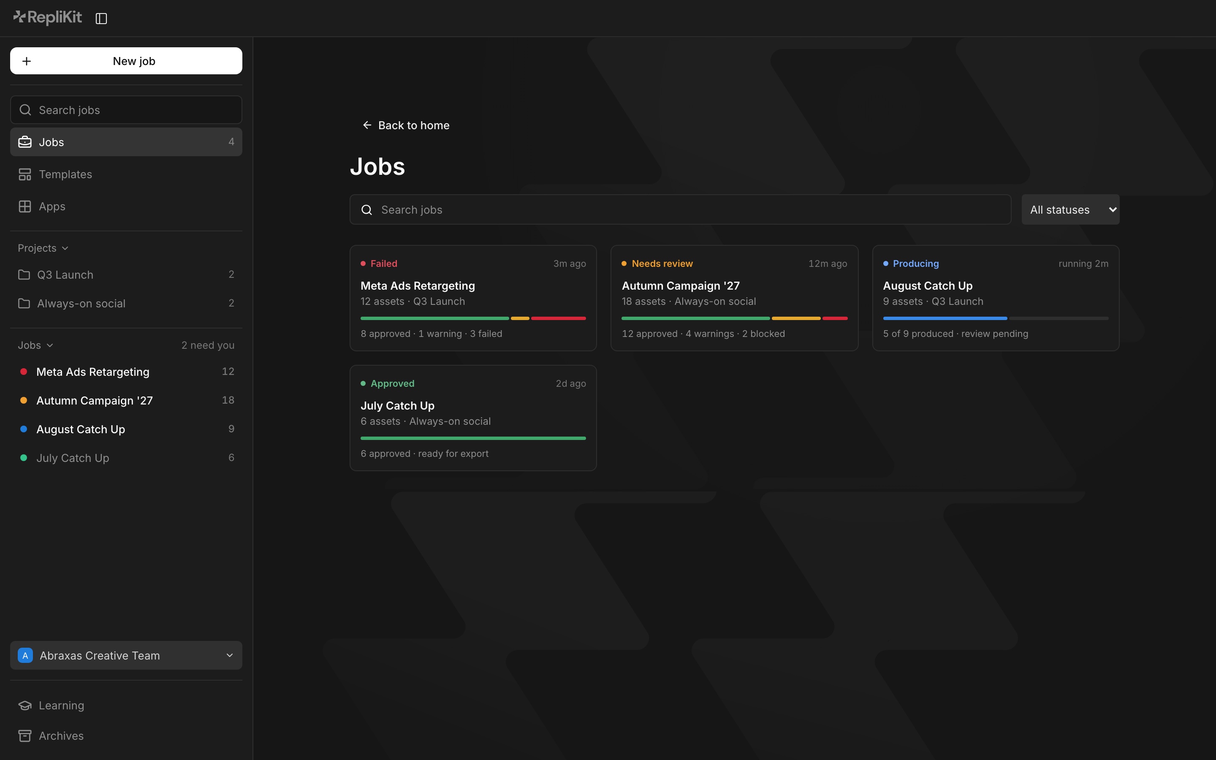Image resolution: width=1216 pixels, height=760 pixels.
Task: Click the green dot beside July Catch Up
Action: tap(23, 457)
